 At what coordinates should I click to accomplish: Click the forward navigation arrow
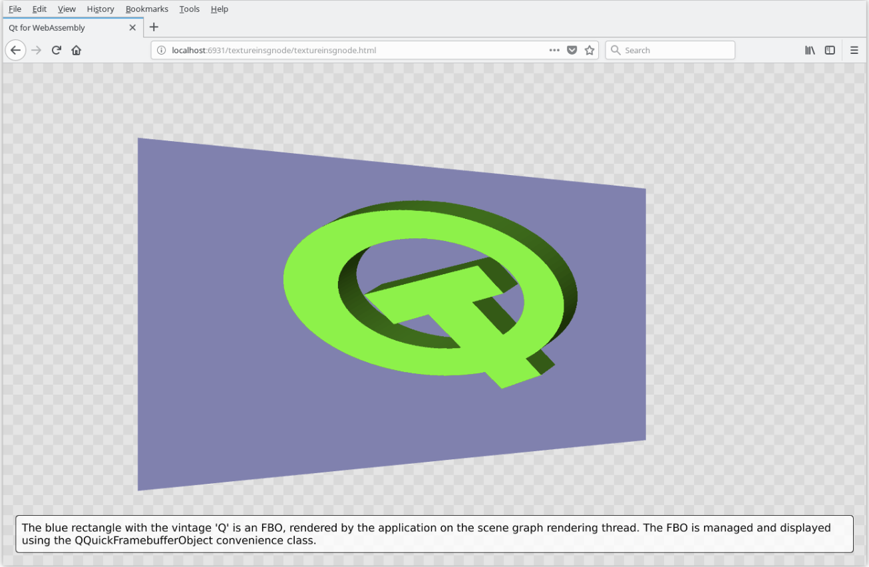pyautogui.click(x=35, y=50)
